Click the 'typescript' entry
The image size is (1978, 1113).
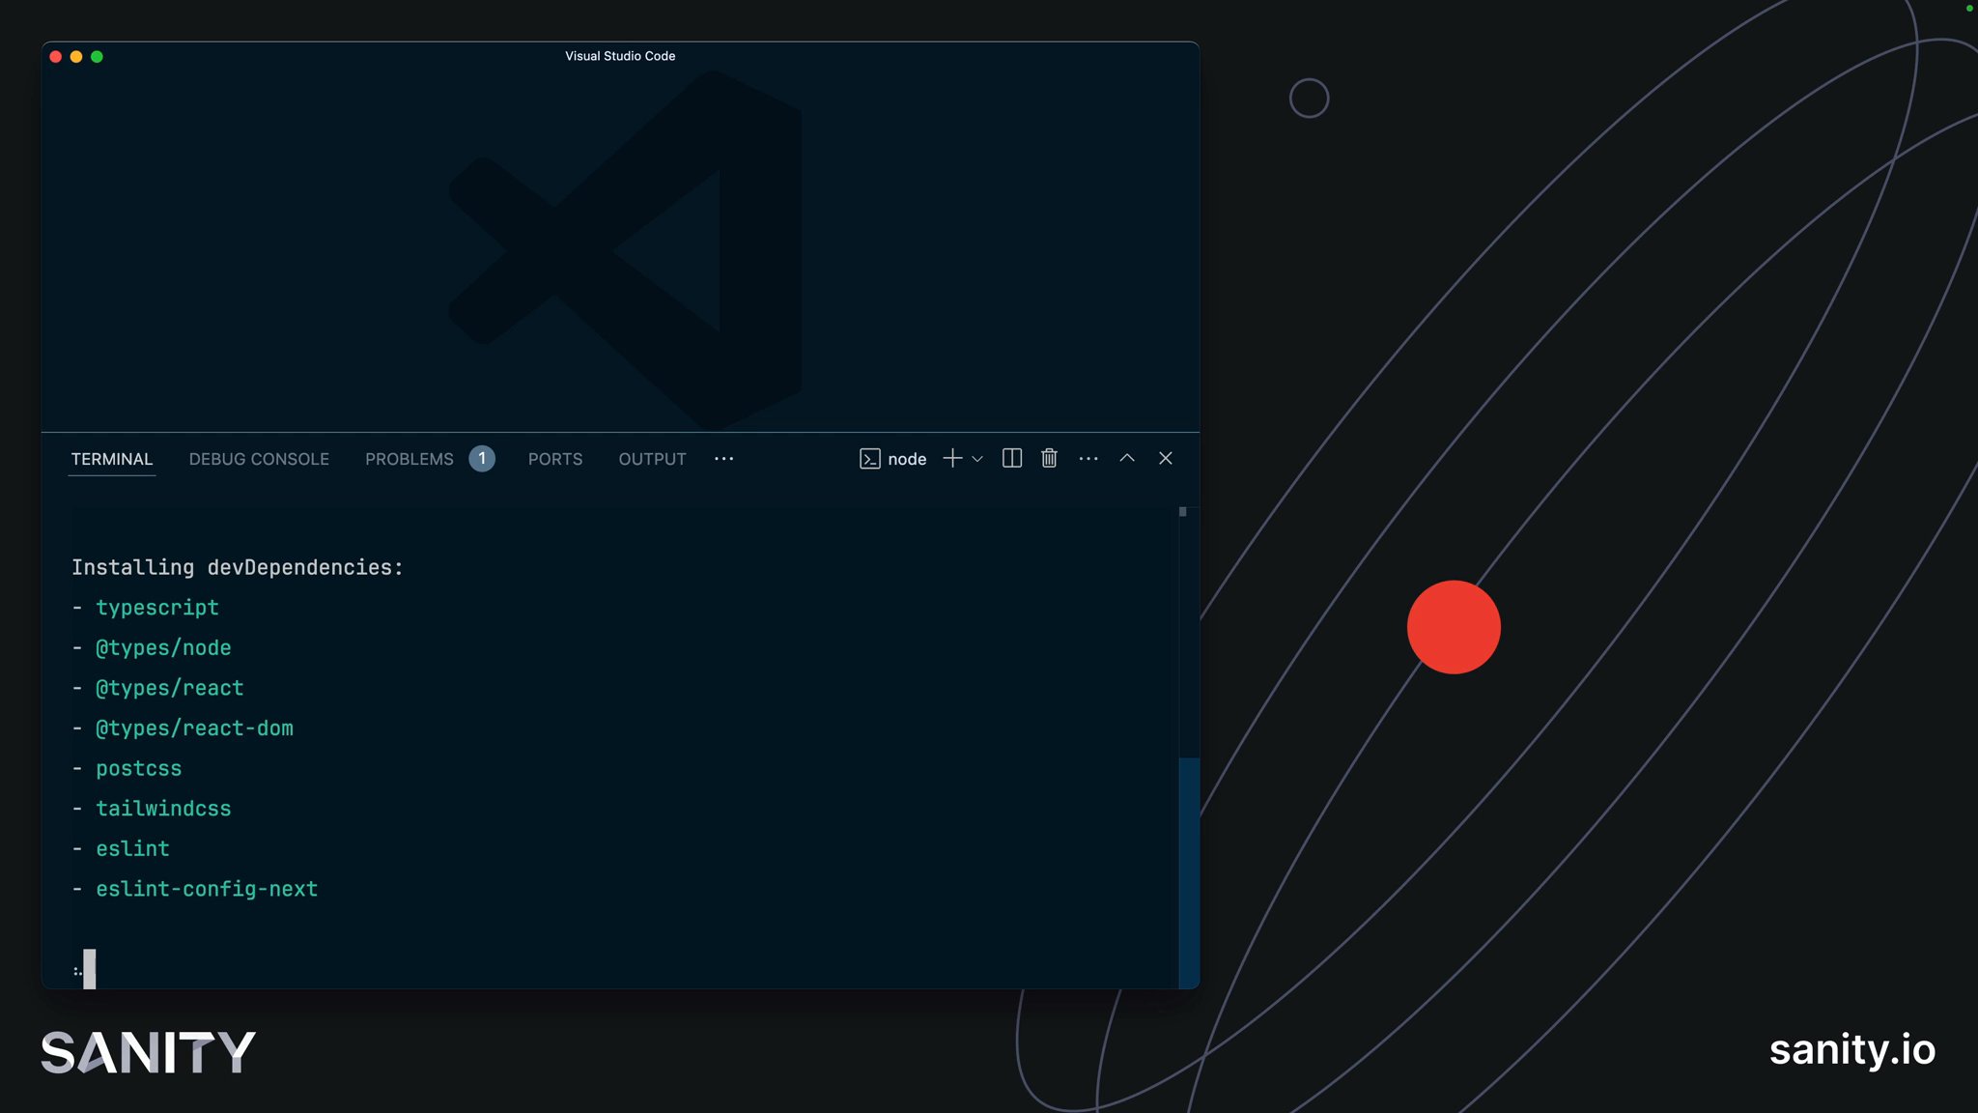coord(157,608)
